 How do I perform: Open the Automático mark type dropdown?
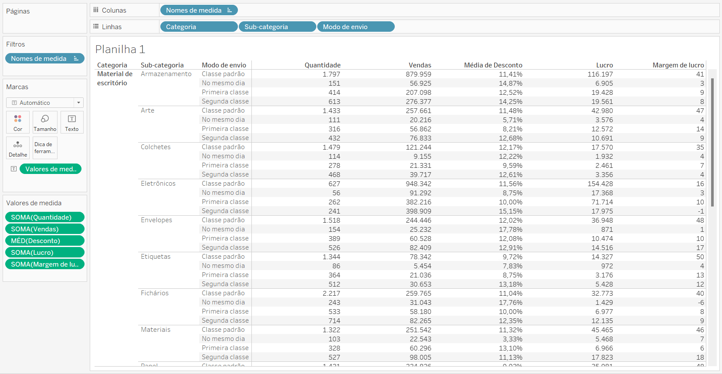[x=45, y=103]
